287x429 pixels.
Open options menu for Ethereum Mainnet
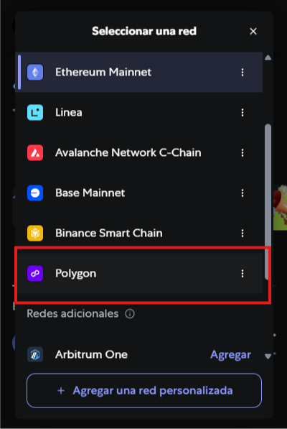[x=243, y=73]
